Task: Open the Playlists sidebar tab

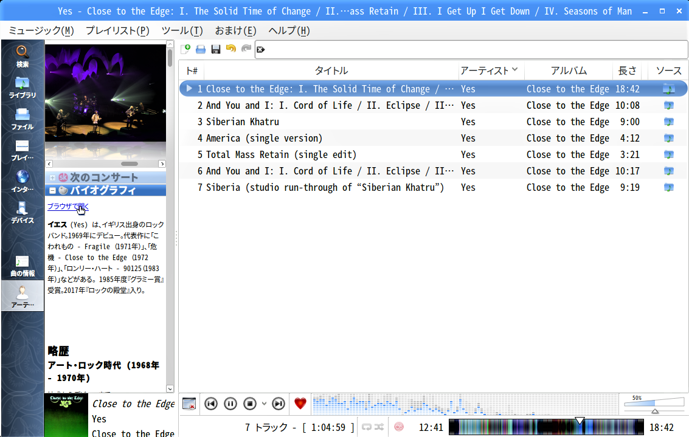Action: coord(23,150)
